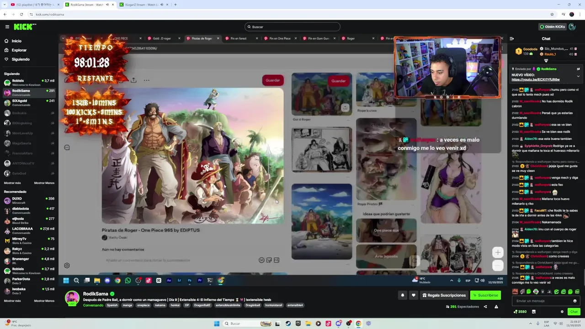Open the TikTok icon on taskbar
The width and height of the screenshot is (585, 329).
(328, 324)
